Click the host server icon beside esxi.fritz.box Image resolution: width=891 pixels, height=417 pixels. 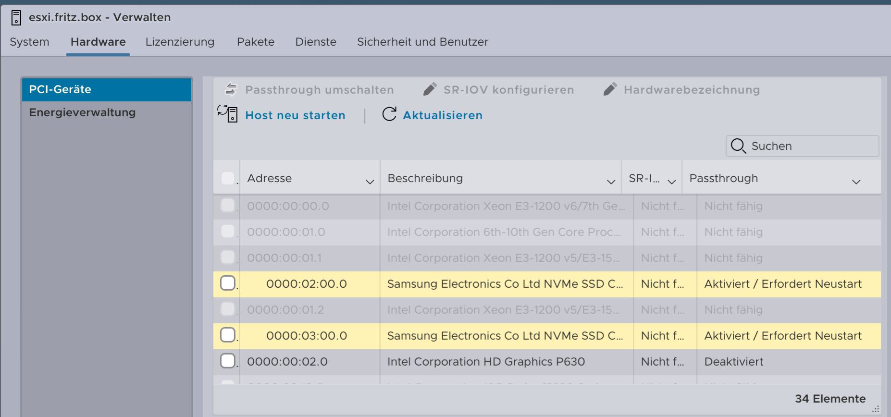point(16,18)
